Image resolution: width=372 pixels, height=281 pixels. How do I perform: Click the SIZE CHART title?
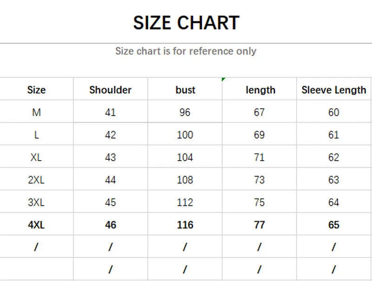click(x=186, y=23)
